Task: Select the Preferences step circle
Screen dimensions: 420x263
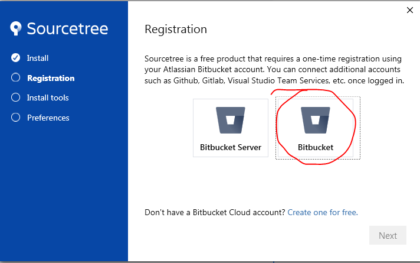Action: coord(15,117)
